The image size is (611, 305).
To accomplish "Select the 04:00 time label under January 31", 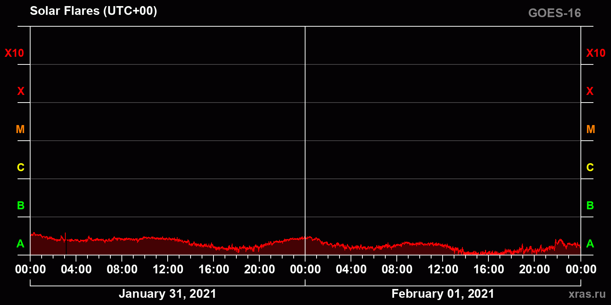I will 76,270.
